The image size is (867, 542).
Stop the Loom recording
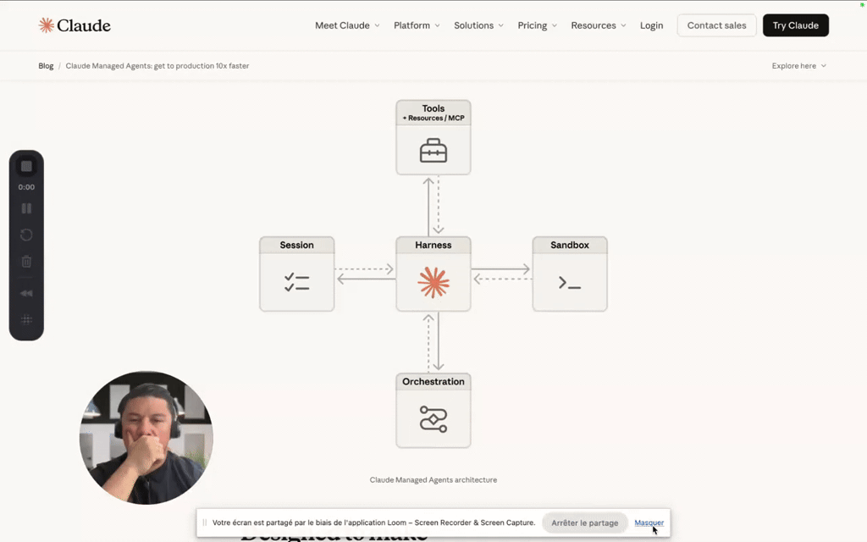click(x=26, y=167)
